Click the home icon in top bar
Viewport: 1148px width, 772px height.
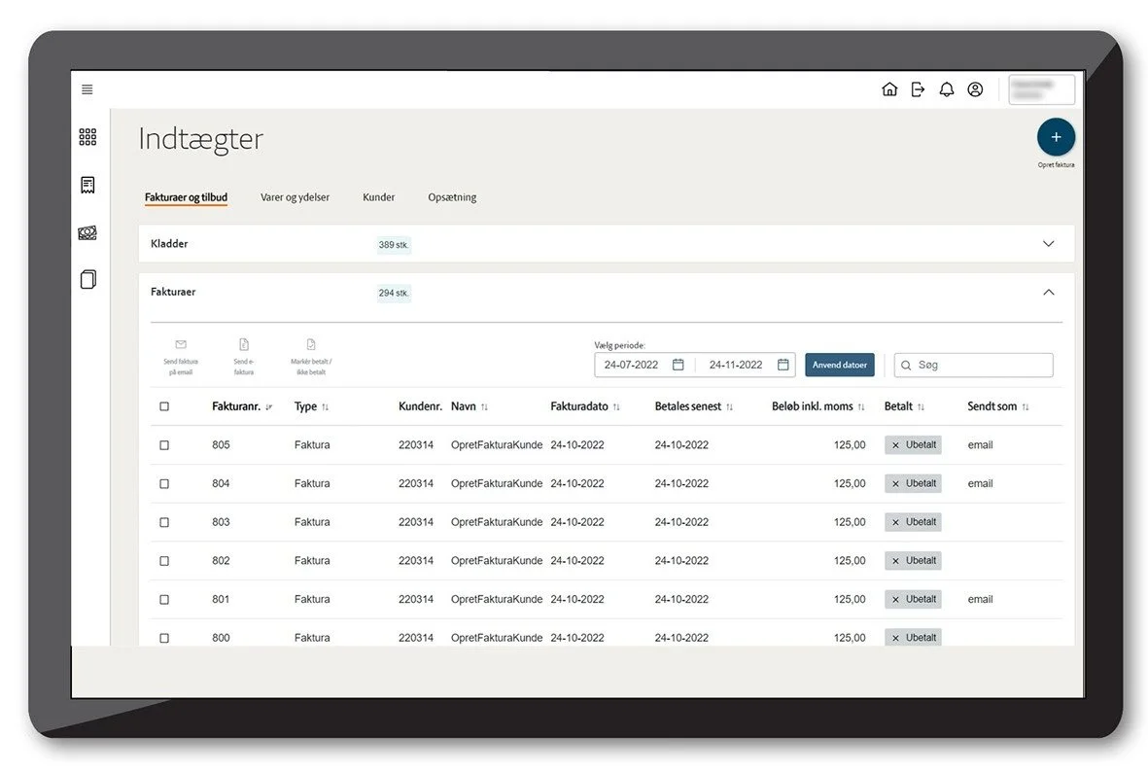pos(889,89)
